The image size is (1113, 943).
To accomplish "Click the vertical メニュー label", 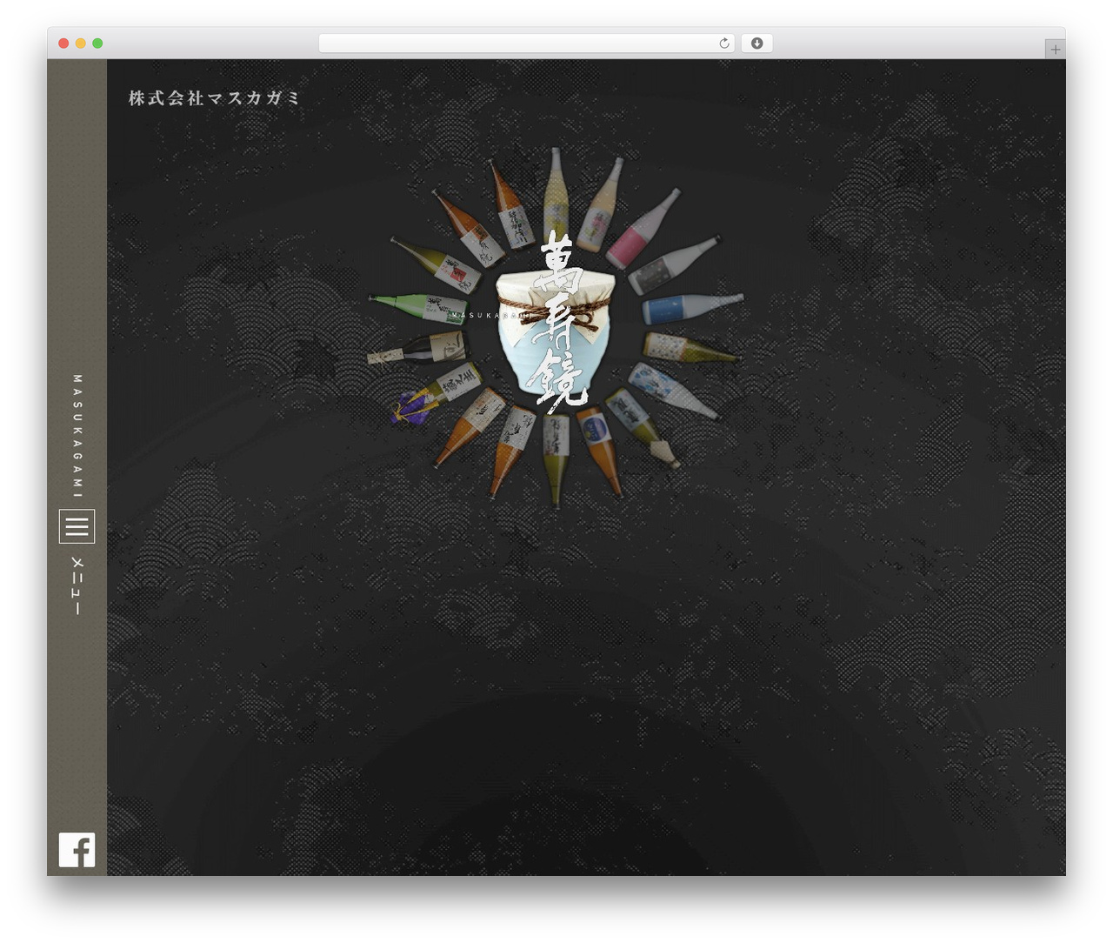I will [x=77, y=585].
